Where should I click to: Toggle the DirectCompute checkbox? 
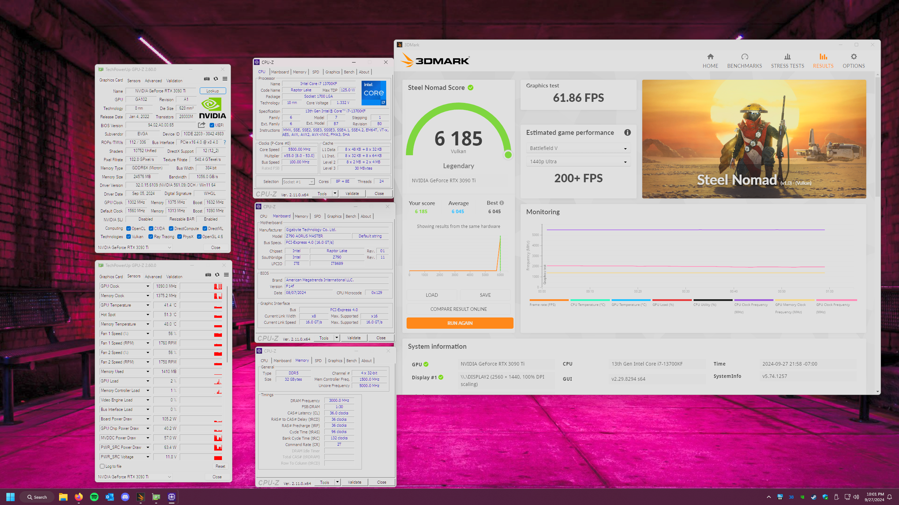(x=171, y=228)
